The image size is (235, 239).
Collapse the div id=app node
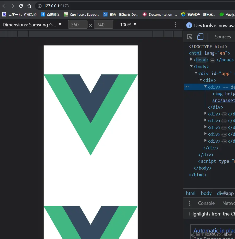[196, 73]
